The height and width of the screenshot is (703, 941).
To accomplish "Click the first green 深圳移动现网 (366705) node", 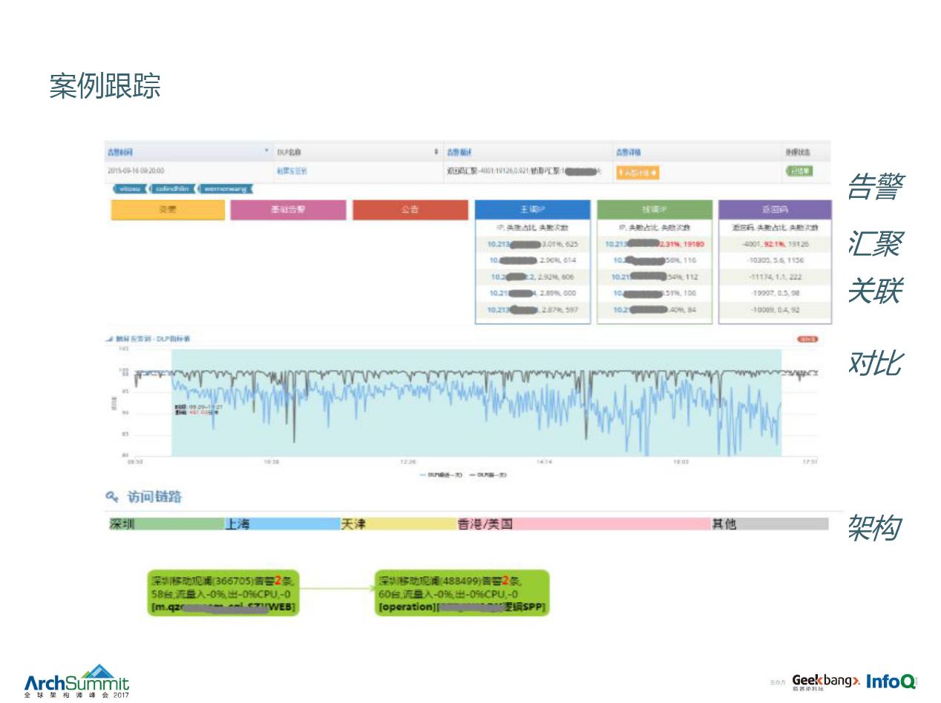I will click(x=228, y=593).
